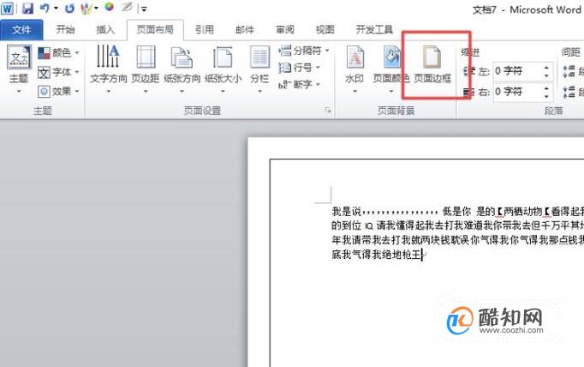The image size is (584, 367).
Task: Open the 开发工具 tab
Action: pos(374,29)
